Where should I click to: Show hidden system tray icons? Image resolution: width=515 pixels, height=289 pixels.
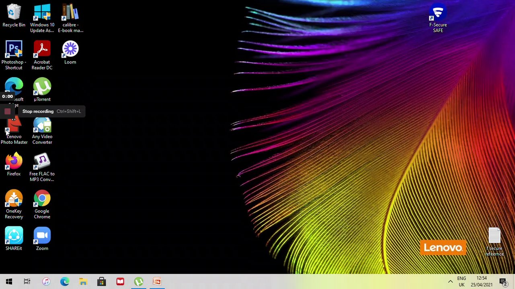pyautogui.click(x=450, y=282)
